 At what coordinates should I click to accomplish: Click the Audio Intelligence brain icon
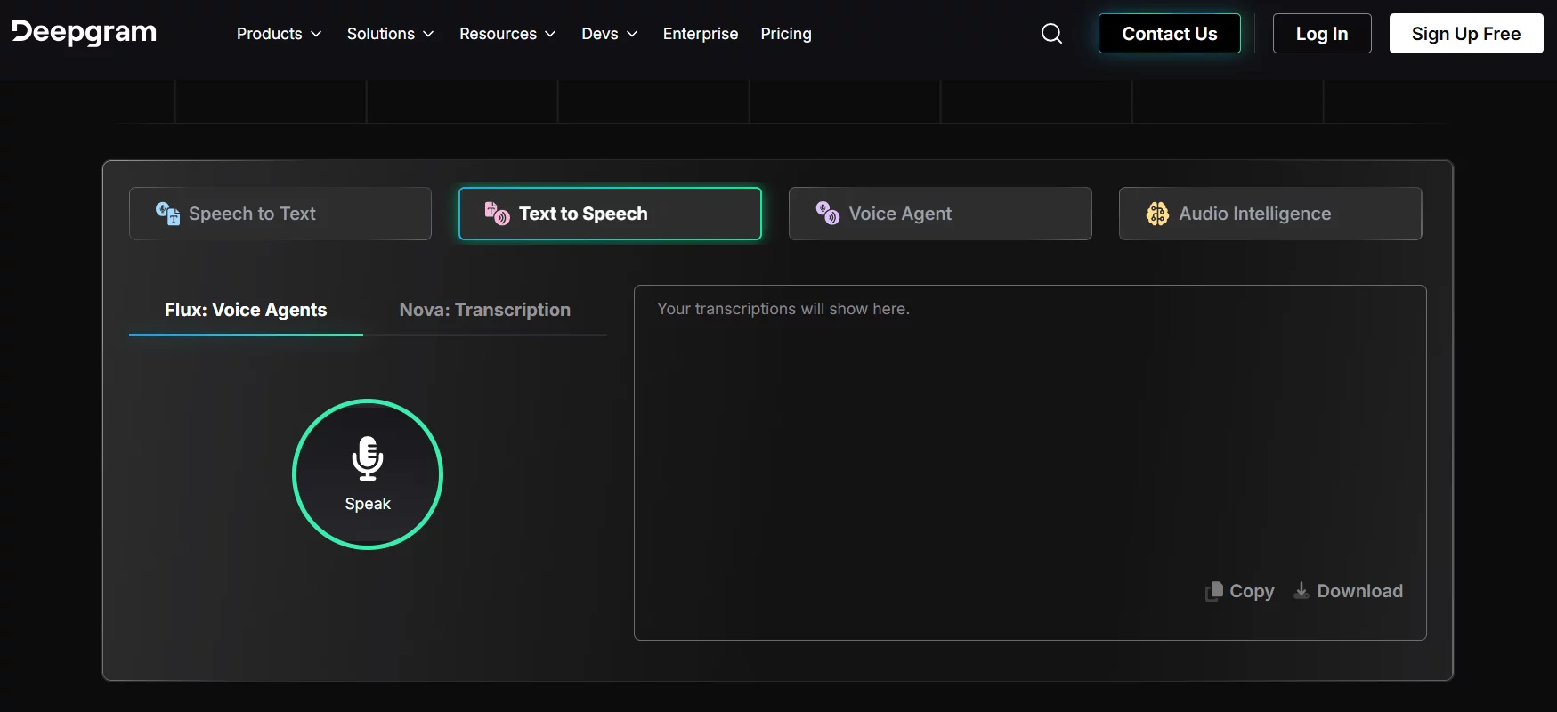click(1157, 214)
